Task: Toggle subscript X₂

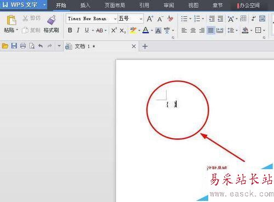Action: (123, 31)
